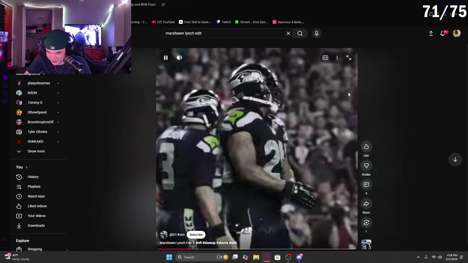Toggle closed captions on the short
The height and width of the screenshot is (263, 468).
pyautogui.click(x=325, y=58)
